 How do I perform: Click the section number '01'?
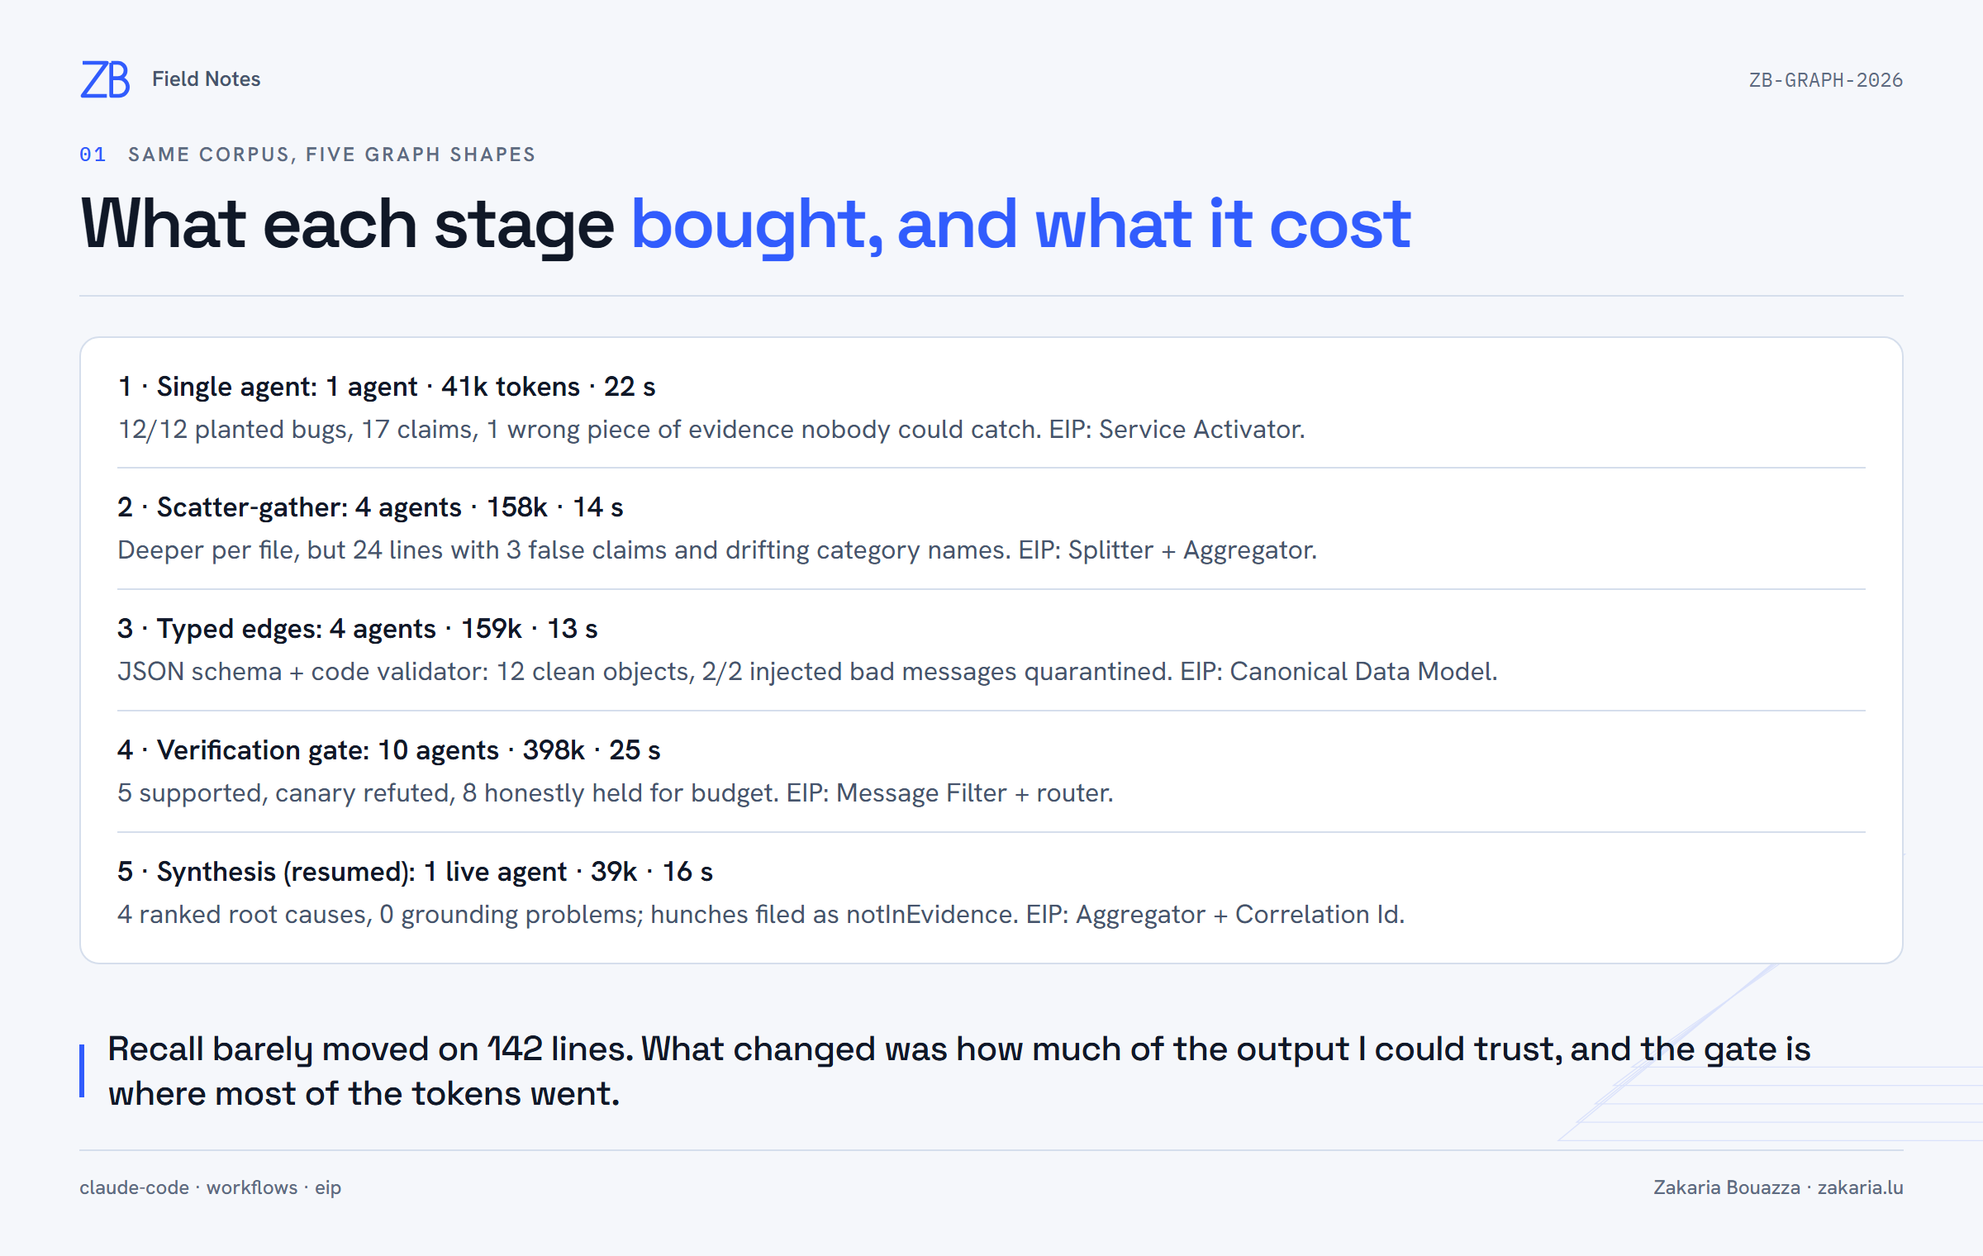click(93, 155)
